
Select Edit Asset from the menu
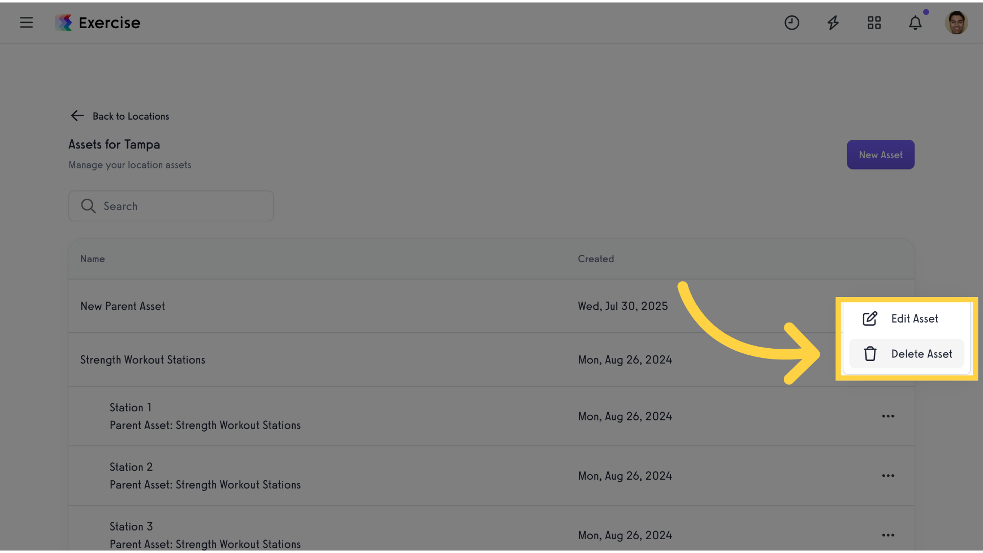tap(906, 318)
